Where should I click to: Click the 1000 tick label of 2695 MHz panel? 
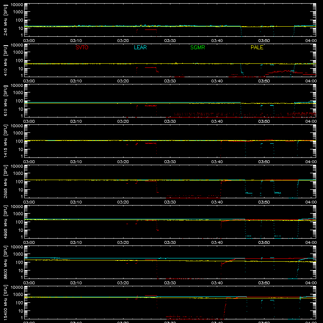[18, 174]
